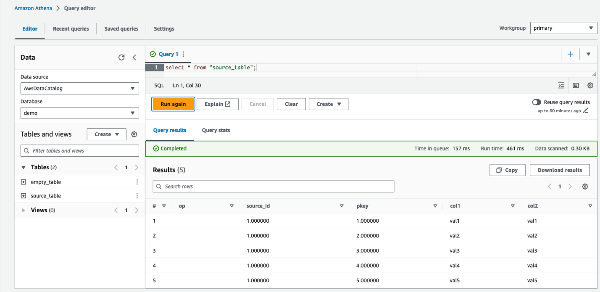Collapse the Data panel sidebar
Screen dimensions: 600x292
134,57
